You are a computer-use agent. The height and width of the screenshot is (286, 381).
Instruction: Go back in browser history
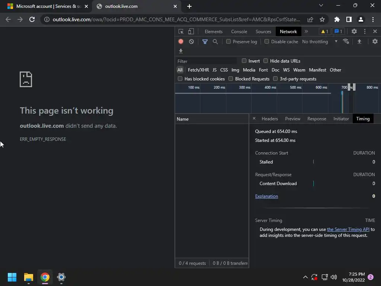pyautogui.click(x=8, y=19)
